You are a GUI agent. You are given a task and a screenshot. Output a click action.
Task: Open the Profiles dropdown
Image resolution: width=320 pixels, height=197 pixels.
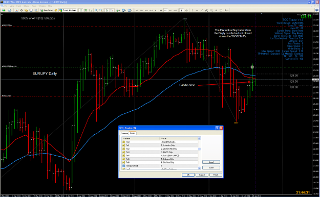click(x=10, y=10)
